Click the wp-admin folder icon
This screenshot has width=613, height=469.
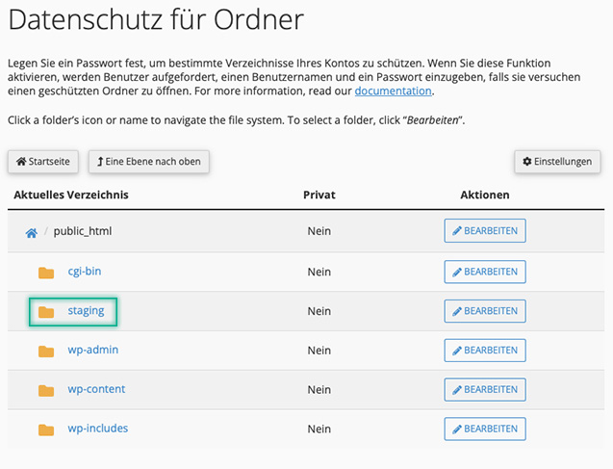coord(46,351)
